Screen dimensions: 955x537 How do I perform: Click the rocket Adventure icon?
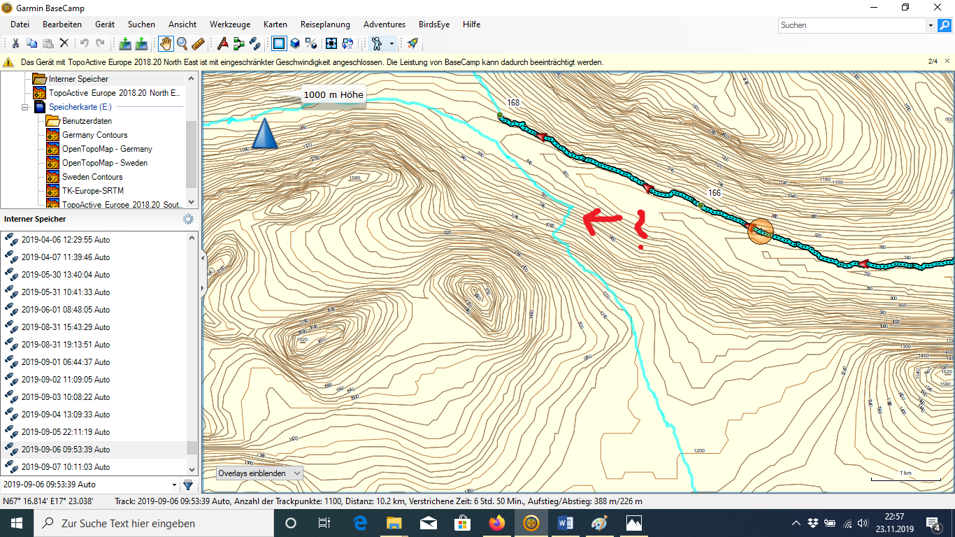tap(412, 43)
